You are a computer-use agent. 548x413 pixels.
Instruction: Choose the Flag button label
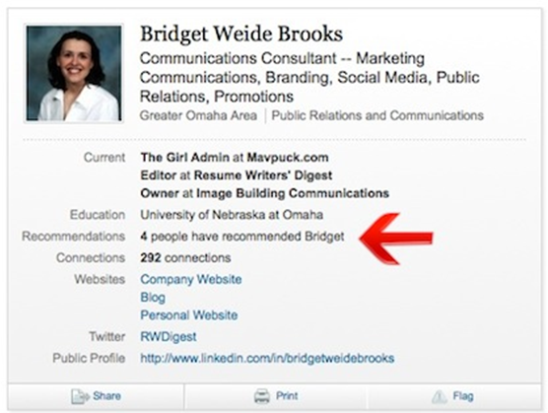(463, 396)
